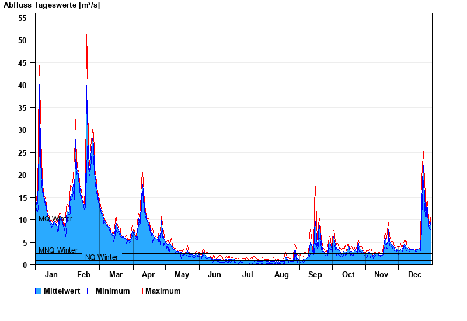This screenshot has width=467, height=321.
Task: Select the Feb month label on x-axis
Action: 83,275
